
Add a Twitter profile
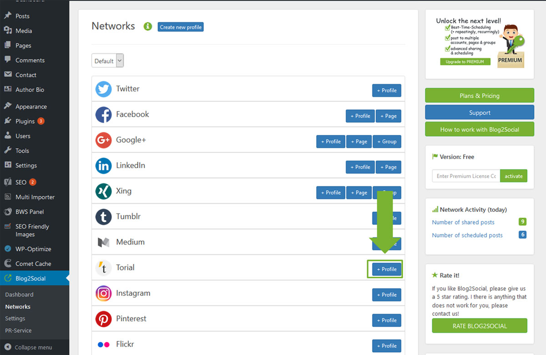coord(387,90)
